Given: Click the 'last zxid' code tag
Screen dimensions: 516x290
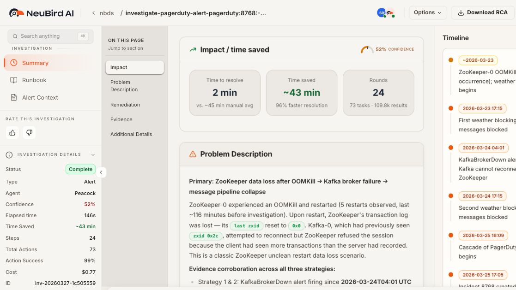Looking at the screenshot, I should tap(247, 225).
